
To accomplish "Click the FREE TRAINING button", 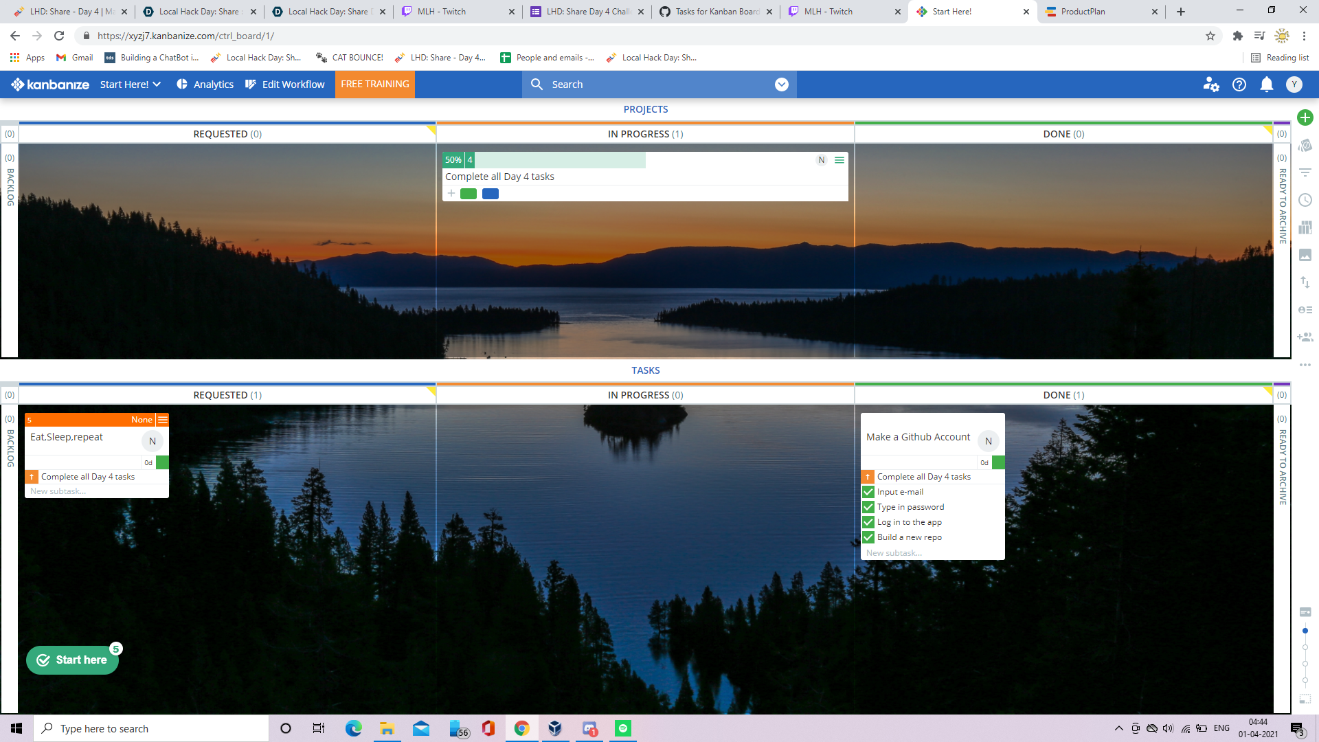I will point(374,84).
